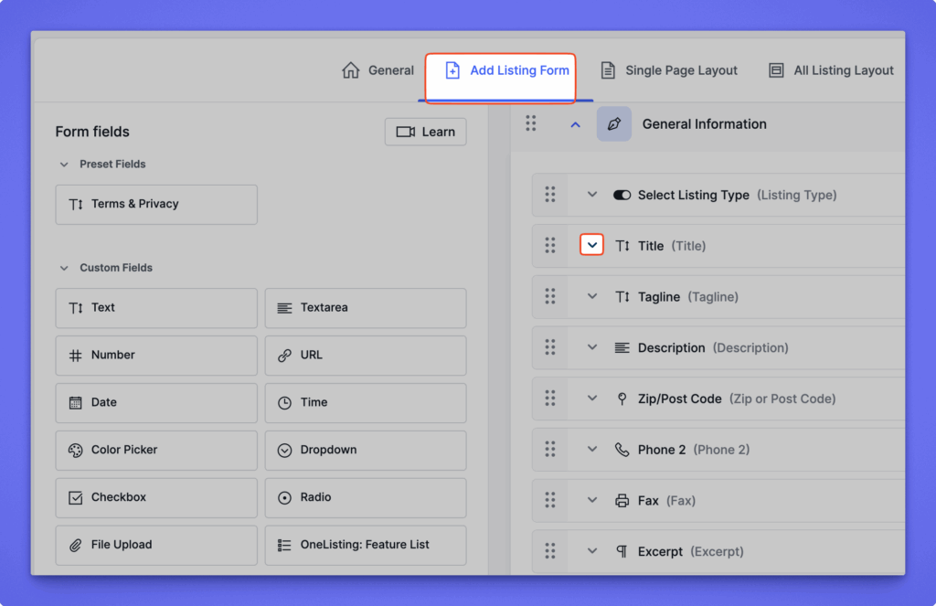Add the Terms & Privacy preset field

156,205
